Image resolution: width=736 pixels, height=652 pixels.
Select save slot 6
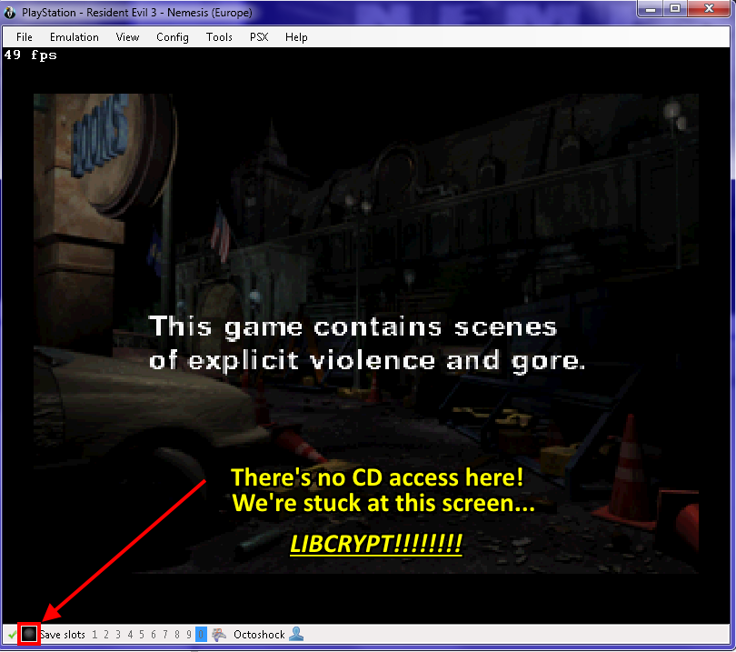[x=154, y=635]
